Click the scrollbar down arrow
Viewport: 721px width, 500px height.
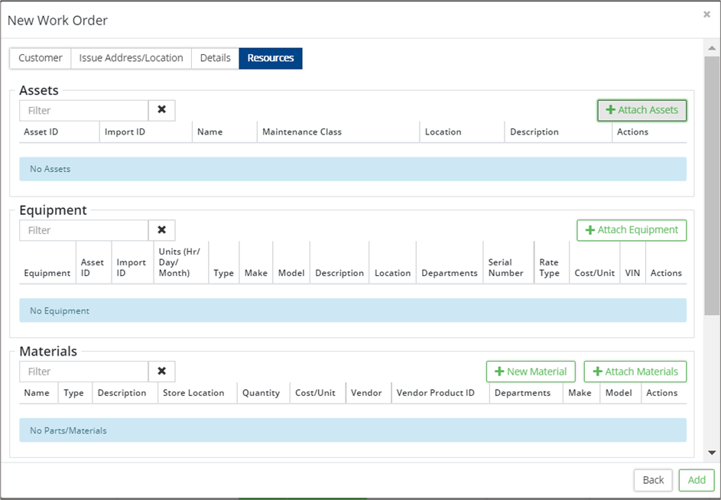tap(712, 453)
